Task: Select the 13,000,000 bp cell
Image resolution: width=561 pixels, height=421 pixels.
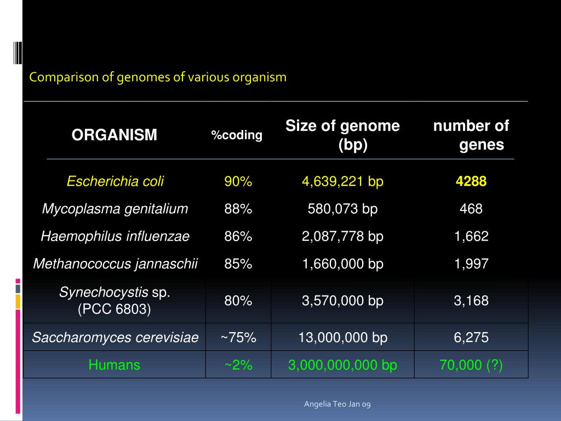Action: pyautogui.click(x=343, y=338)
